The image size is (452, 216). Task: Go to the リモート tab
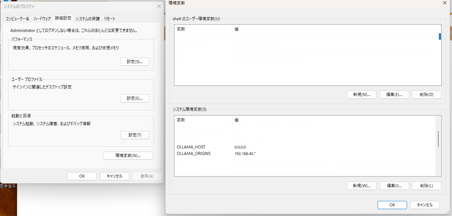tap(109, 19)
